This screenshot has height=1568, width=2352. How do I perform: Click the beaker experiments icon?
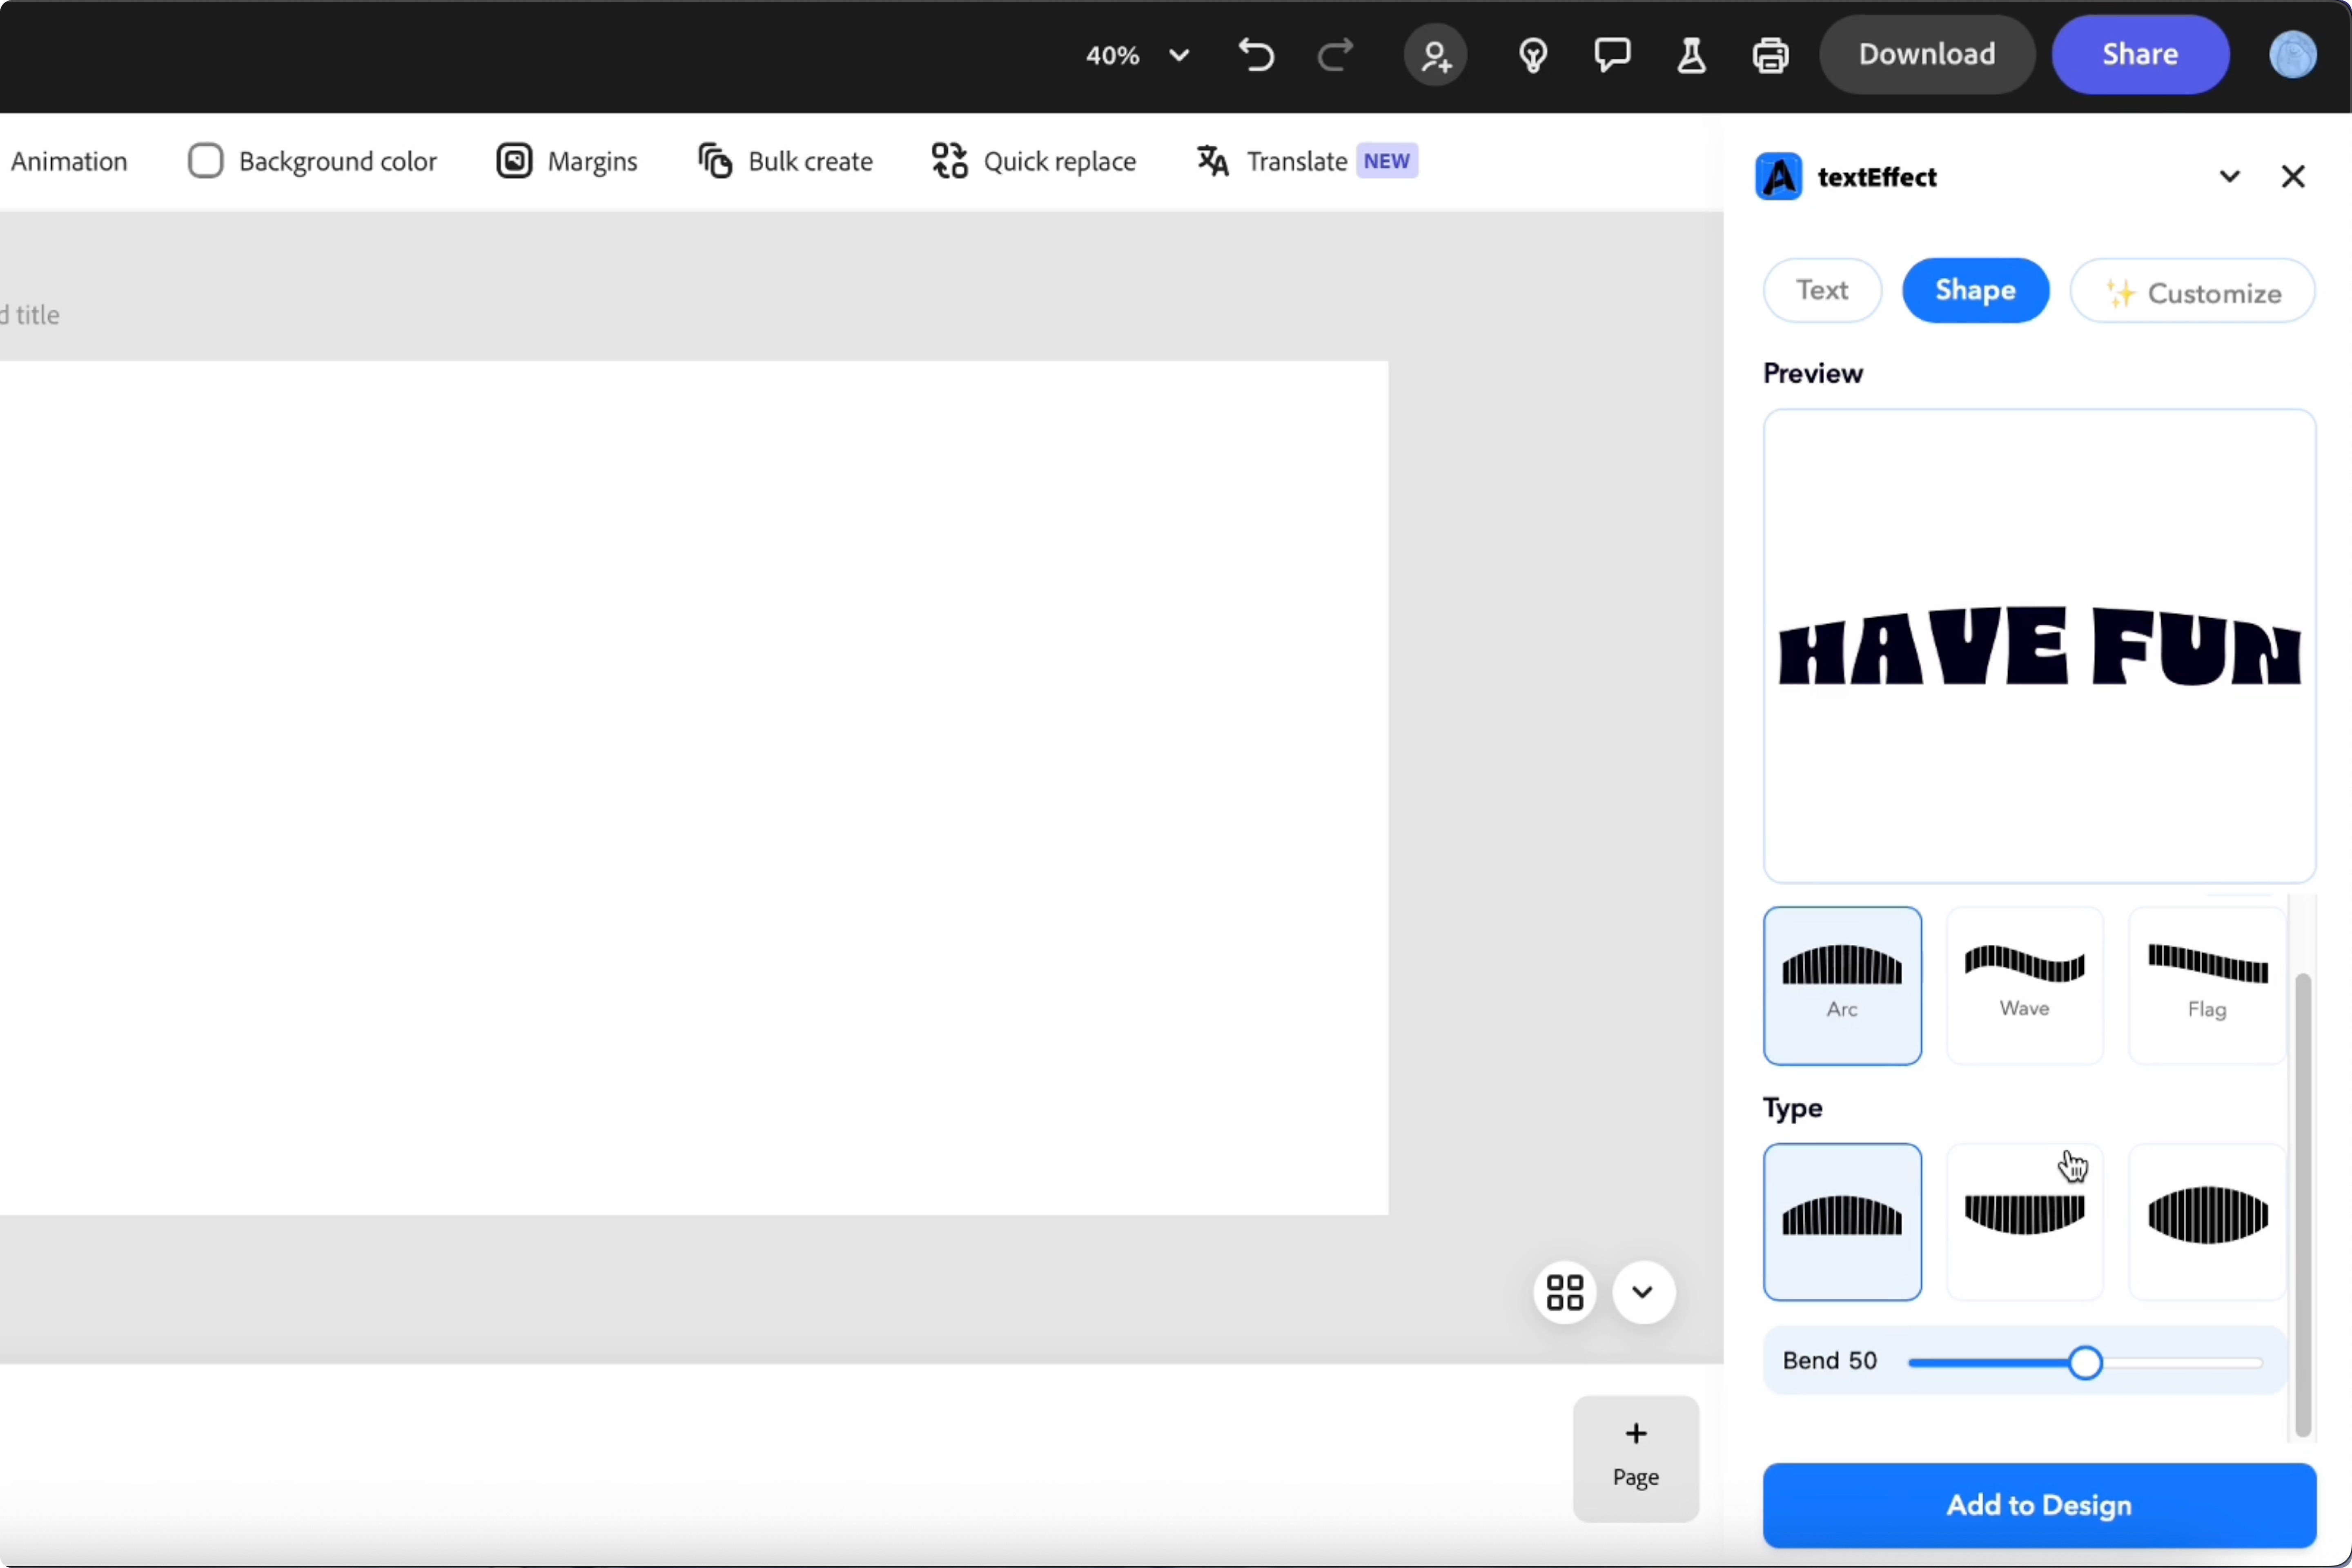[1691, 55]
